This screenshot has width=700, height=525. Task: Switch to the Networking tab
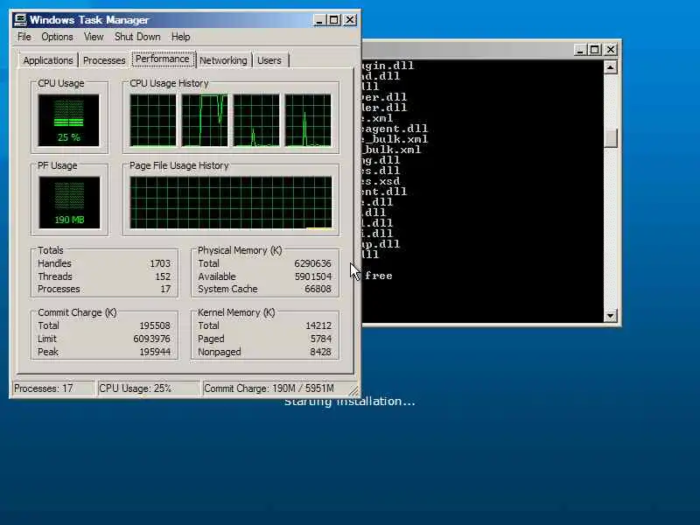(223, 60)
